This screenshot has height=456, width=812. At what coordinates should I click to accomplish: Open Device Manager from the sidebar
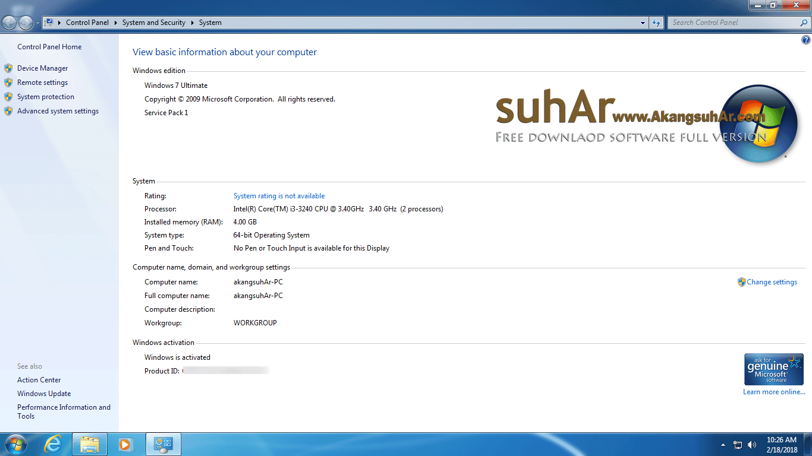pyautogui.click(x=42, y=68)
